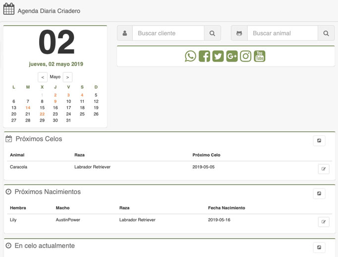Go to previous month in calendar
This screenshot has height=257, width=338.
point(43,77)
